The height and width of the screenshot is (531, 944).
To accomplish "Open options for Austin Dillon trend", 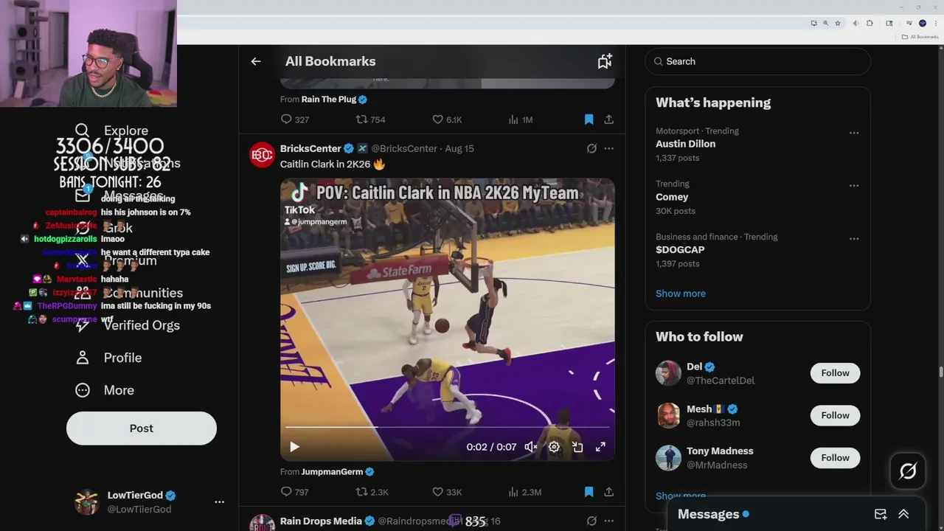I will [854, 133].
